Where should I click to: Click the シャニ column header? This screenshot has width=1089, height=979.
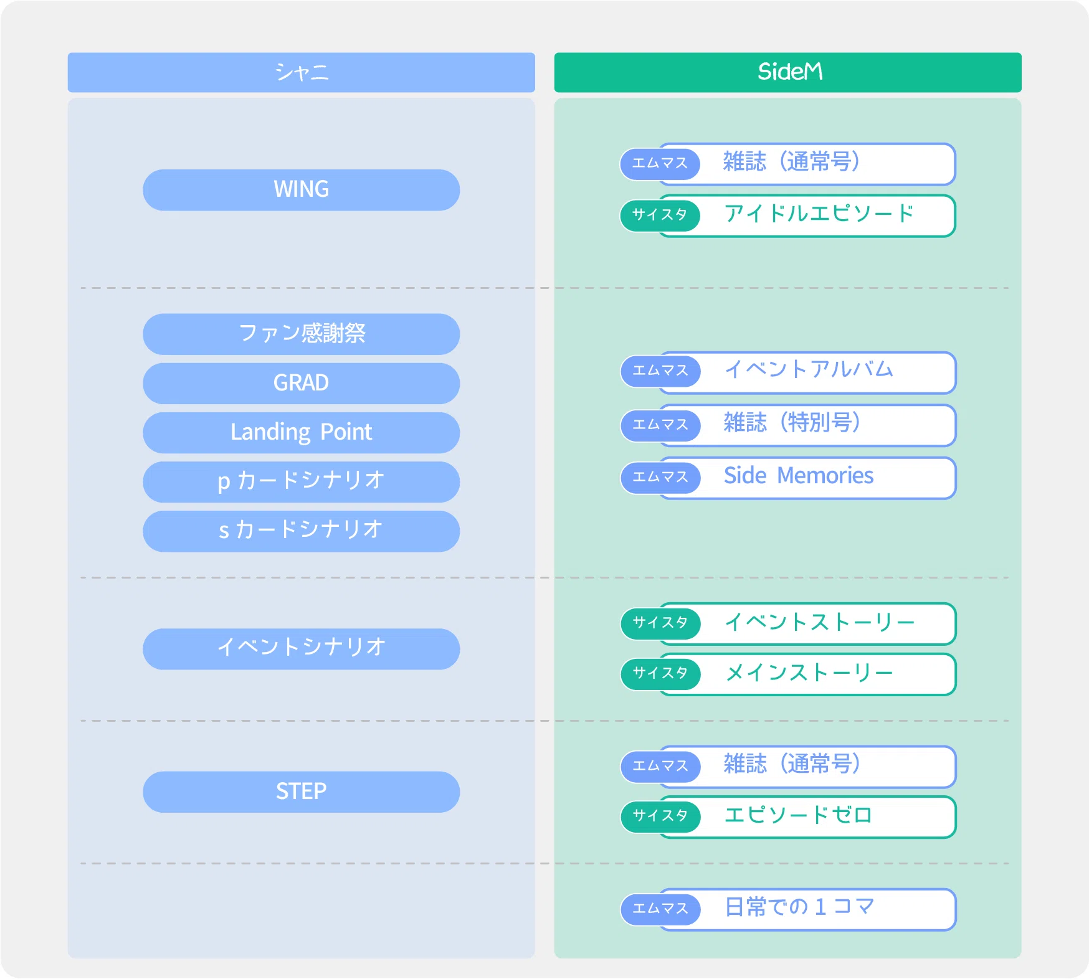click(x=301, y=72)
